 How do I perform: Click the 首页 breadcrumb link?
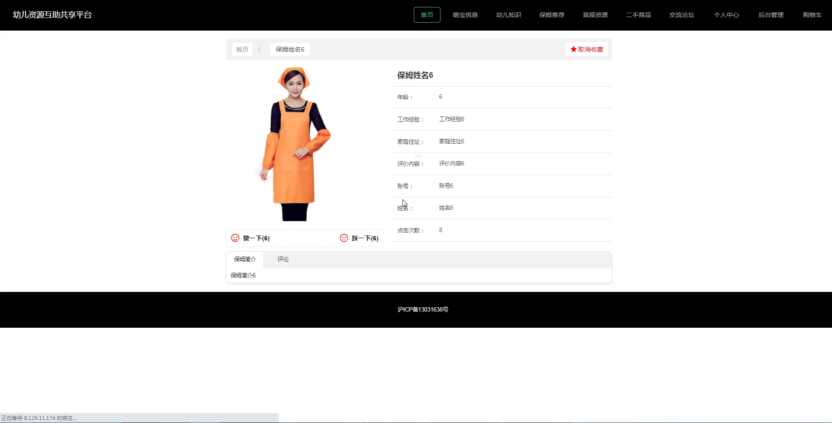242,49
